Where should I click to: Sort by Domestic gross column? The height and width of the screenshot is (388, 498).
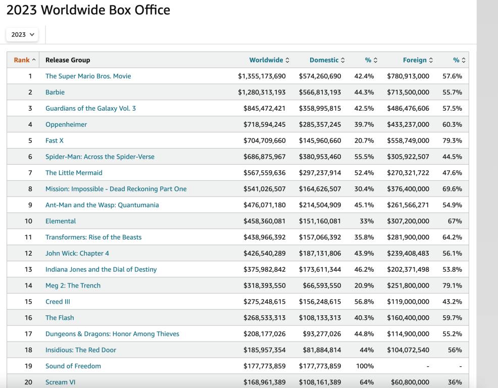click(327, 60)
